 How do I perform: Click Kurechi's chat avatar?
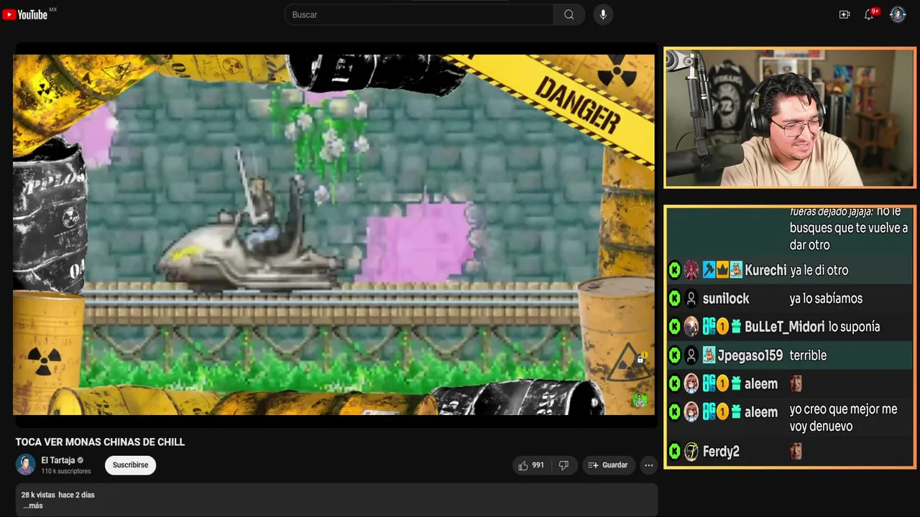tap(691, 270)
